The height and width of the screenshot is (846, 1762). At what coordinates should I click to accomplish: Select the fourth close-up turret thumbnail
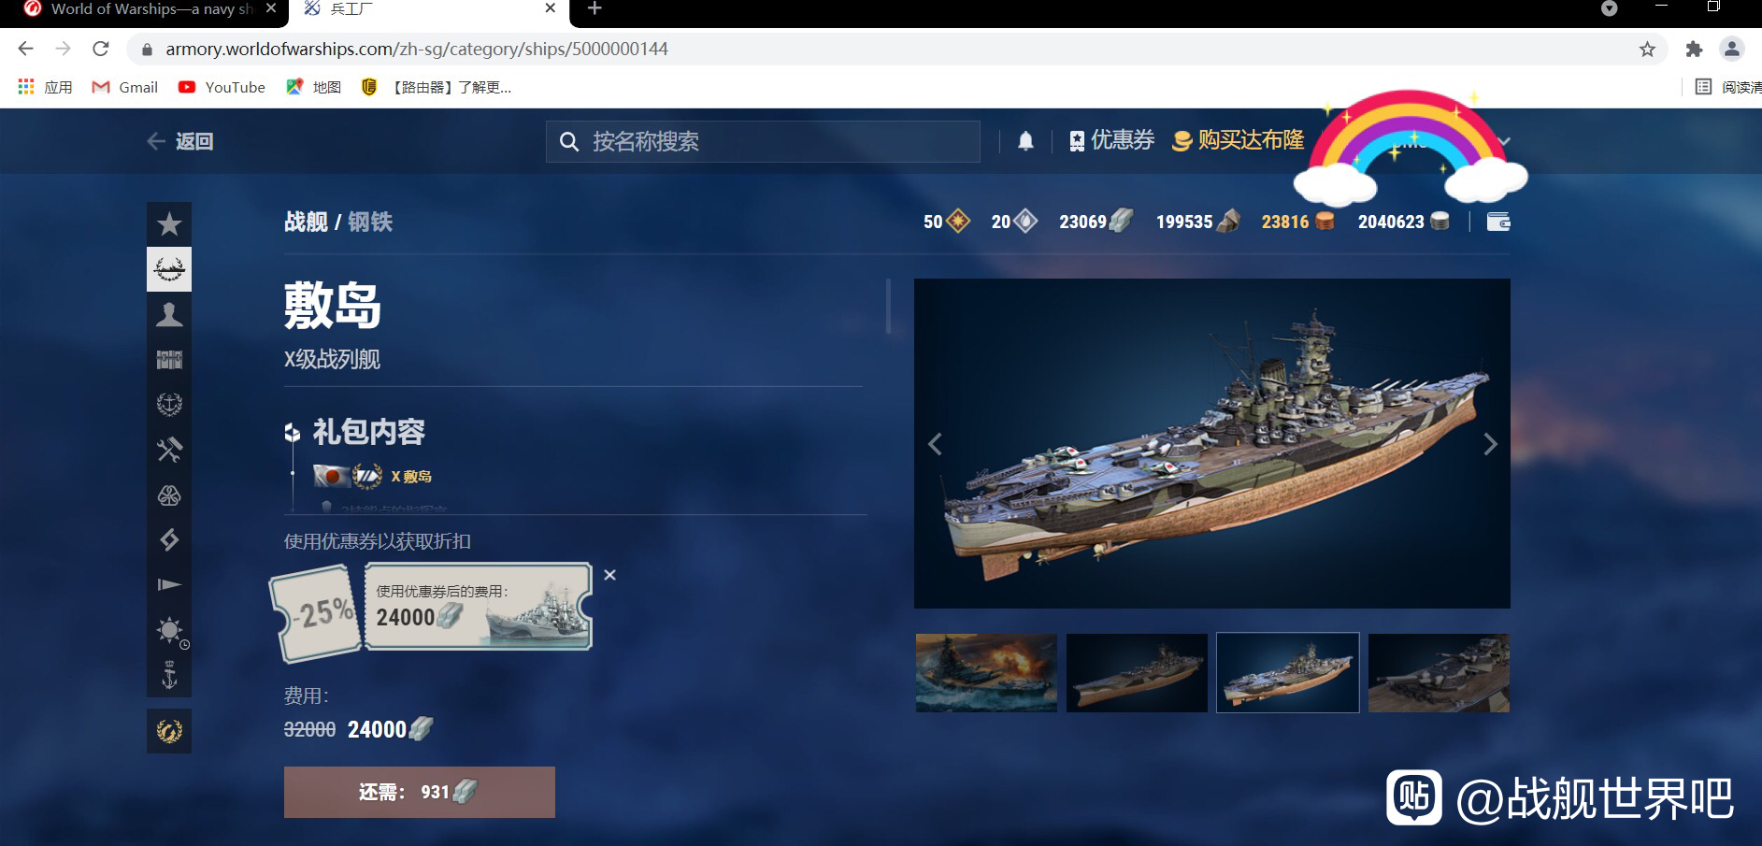[x=1439, y=673]
